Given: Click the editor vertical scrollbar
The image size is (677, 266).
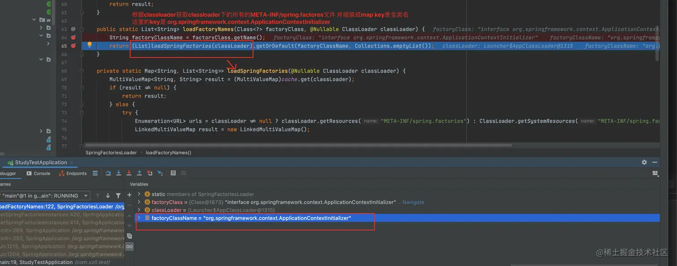Looking at the screenshot, I should 657,43.
